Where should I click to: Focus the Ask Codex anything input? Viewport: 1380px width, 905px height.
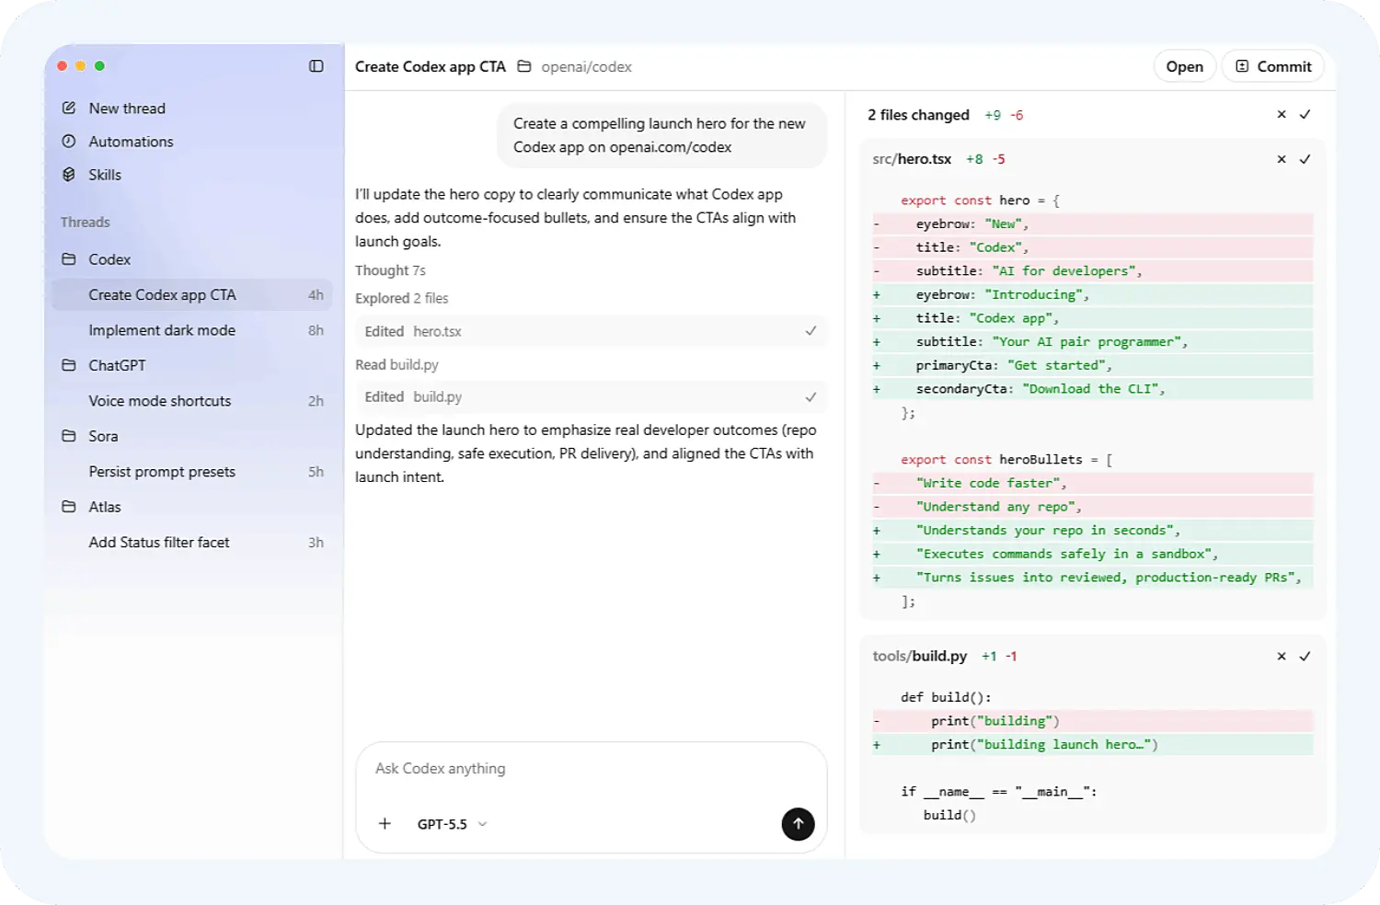coord(591,769)
